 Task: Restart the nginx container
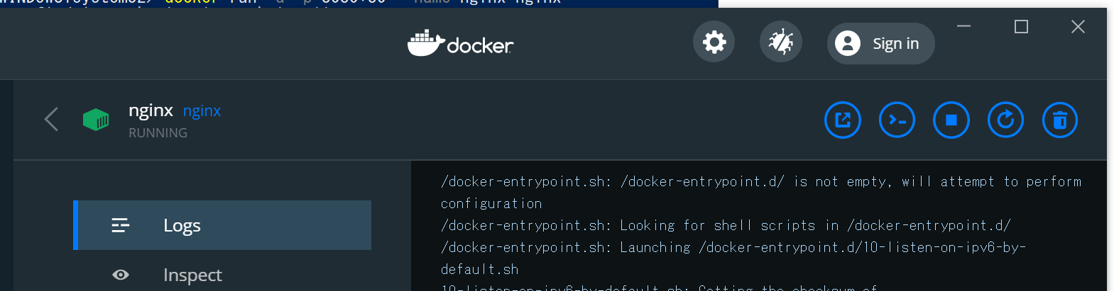pos(1005,120)
